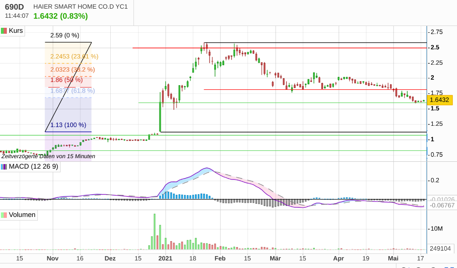
Task: Click the 690D ticker symbol
Action: pyautogui.click(x=15, y=7)
